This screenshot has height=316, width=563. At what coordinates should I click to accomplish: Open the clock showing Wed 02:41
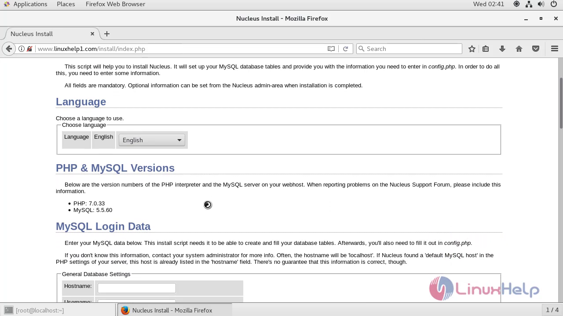click(489, 4)
